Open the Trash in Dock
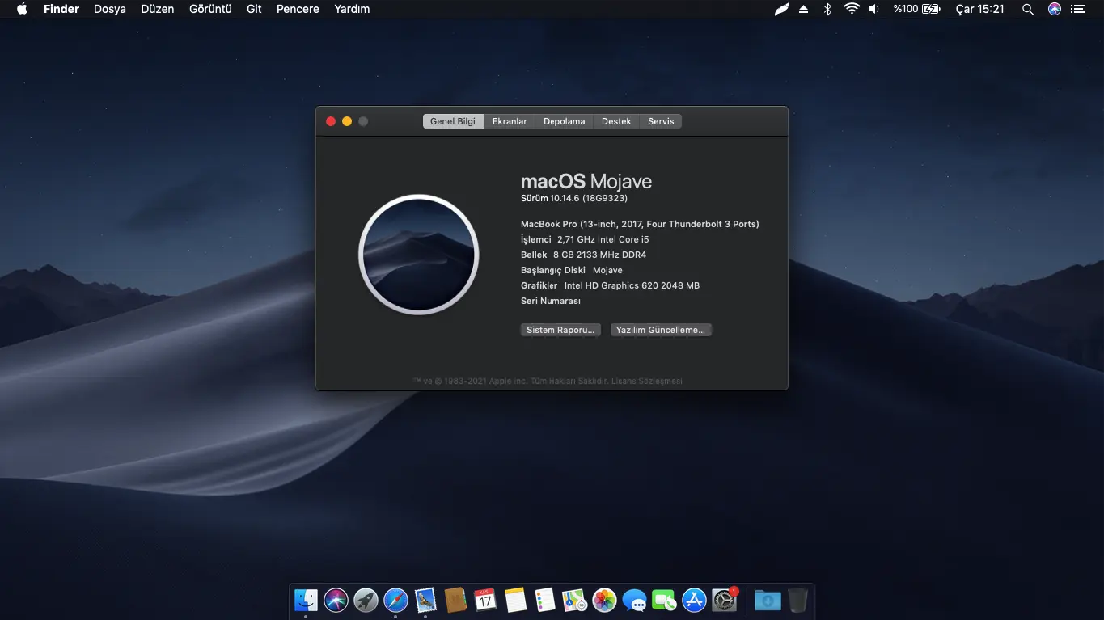Screen dimensions: 1104x620 tap(797, 600)
